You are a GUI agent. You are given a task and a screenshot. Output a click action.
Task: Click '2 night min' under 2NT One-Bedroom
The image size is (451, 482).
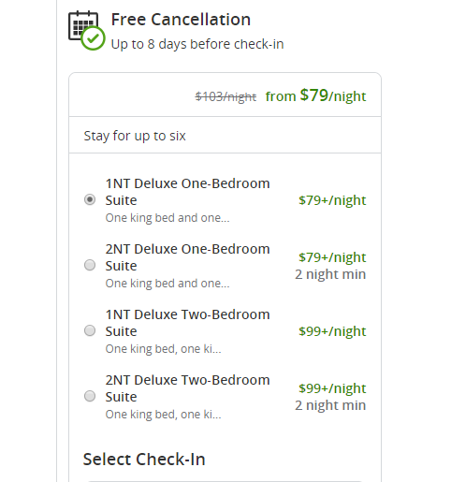pyautogui.click(x=330, y=274)
